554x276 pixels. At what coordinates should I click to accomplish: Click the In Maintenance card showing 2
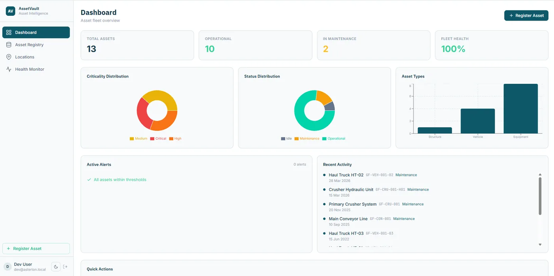click(x=374, y=45)
